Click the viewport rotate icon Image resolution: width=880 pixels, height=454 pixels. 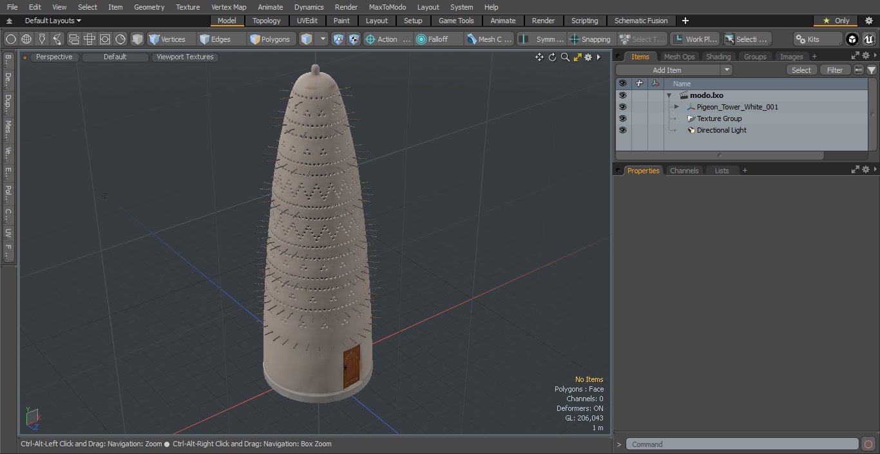coord(552,57)
